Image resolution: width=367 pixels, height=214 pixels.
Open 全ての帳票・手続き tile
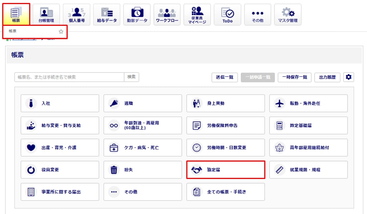225,192
